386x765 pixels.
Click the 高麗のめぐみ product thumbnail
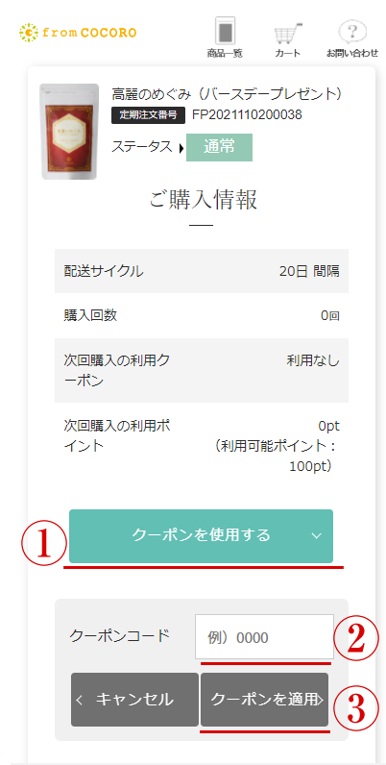click(x=69, y=132)
